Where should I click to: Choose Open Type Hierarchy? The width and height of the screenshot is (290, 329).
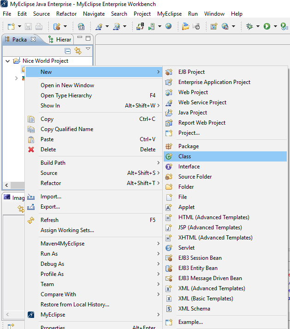pyautogui.click(x=94, y=96)
